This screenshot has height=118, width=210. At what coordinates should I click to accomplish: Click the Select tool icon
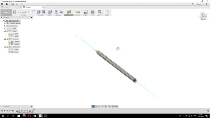pyautogui.click(x=107, y=12)
